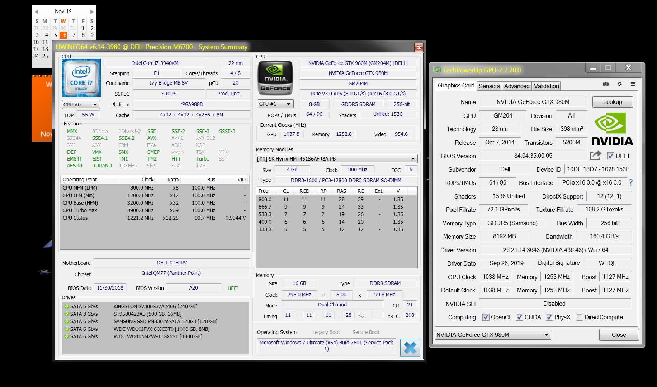Enable the DirectCompute checkbox
The width and height of the screenshot is (657, 387).
pos(579,317)
